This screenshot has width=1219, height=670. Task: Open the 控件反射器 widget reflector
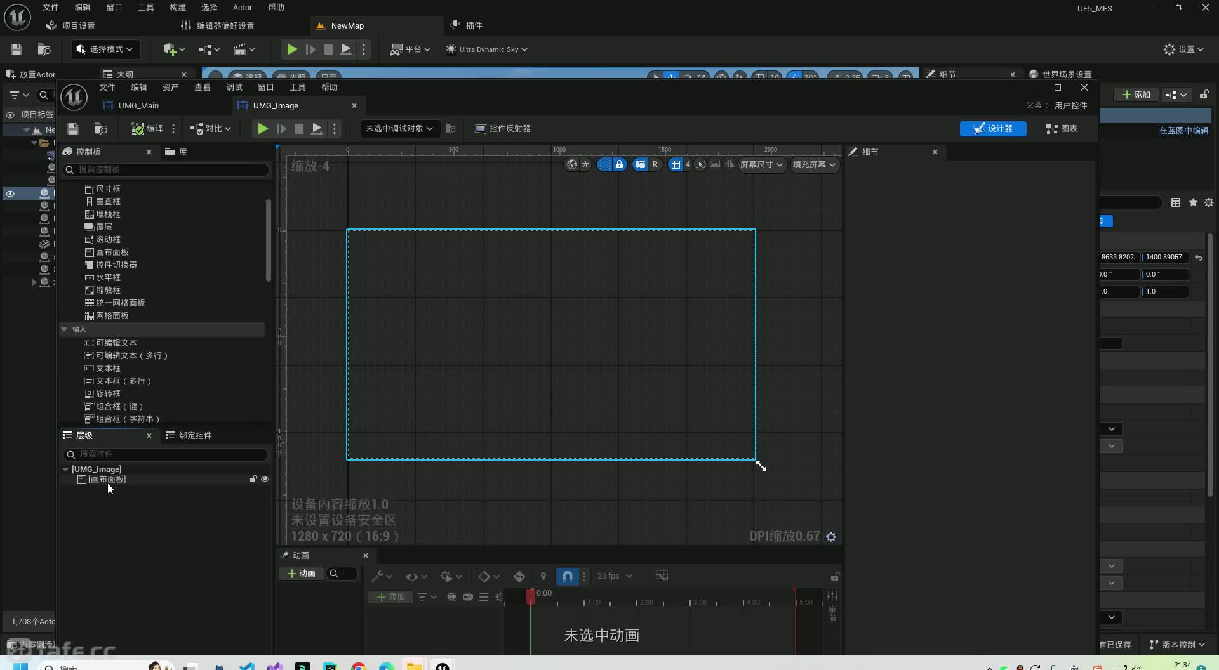point(503,129)
